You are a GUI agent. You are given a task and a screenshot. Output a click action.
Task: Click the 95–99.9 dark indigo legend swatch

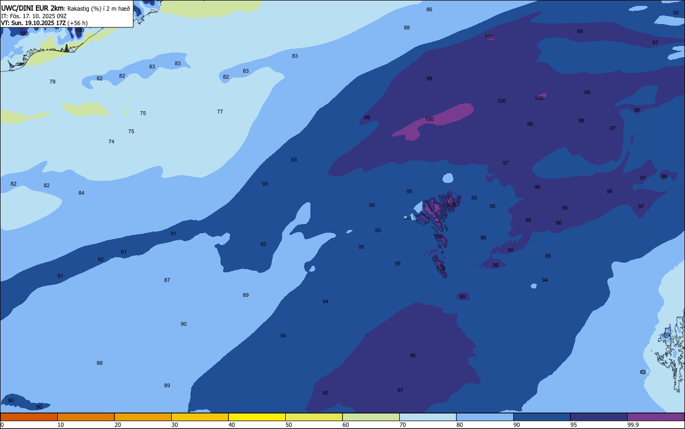(x=599, y=417)
